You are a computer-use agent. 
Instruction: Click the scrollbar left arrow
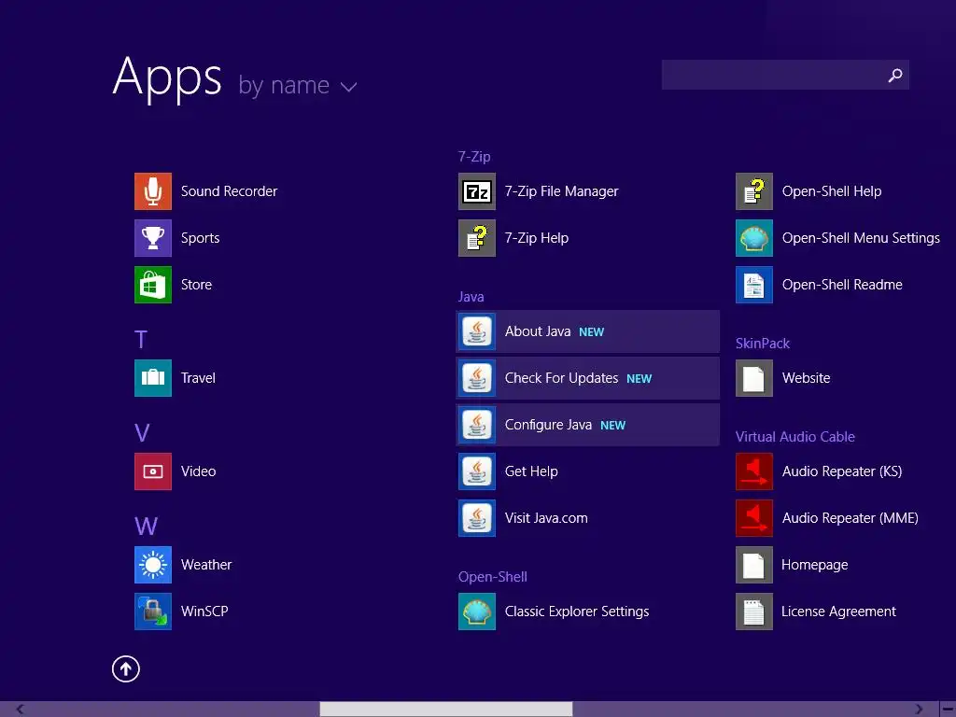pos(21,710)
